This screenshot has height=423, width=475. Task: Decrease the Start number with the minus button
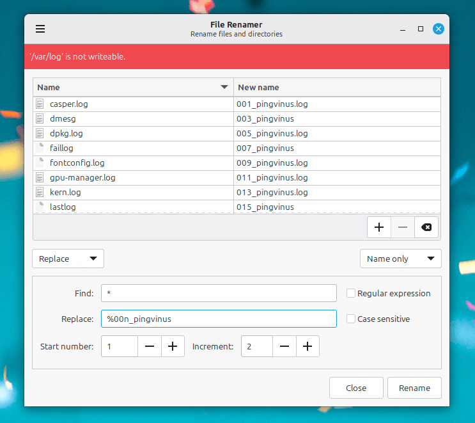[x=150, y=346]
